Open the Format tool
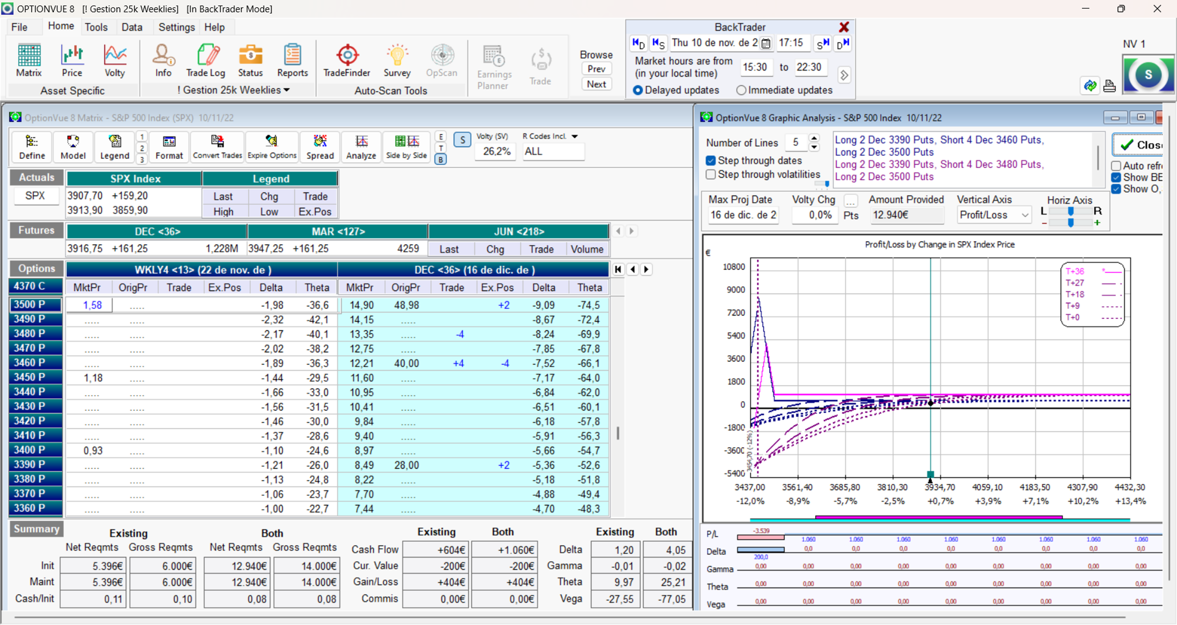1177x625 pixels. point(169,147)
